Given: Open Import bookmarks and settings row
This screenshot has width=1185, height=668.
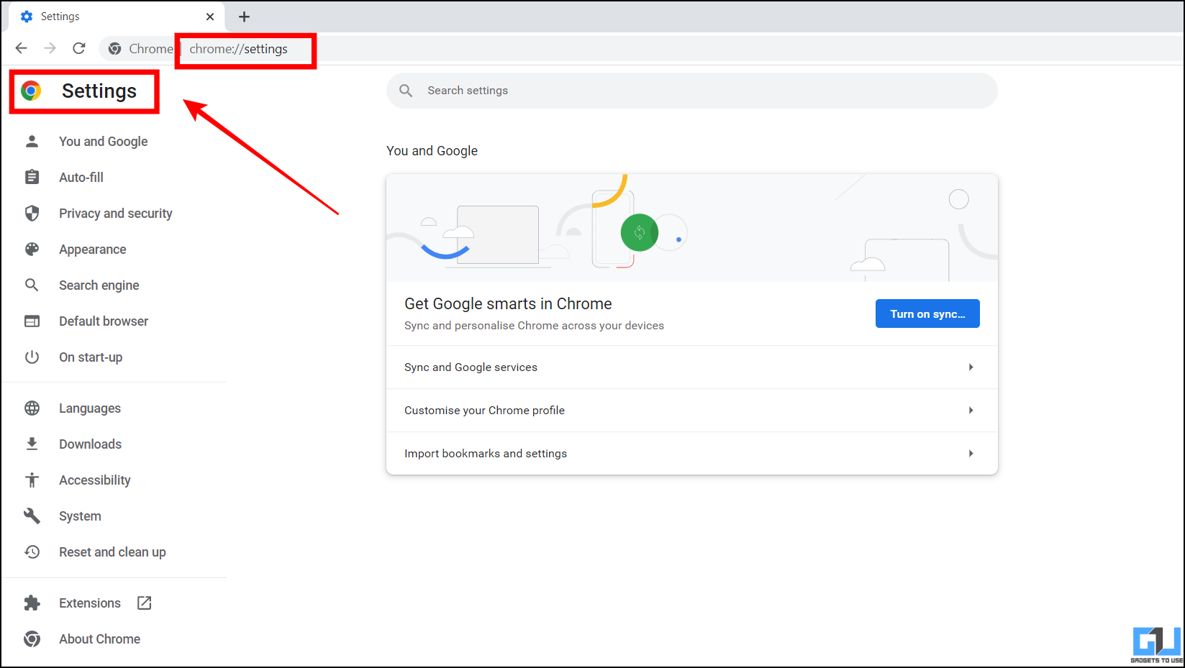Looking at the screenshot, I should coord(691,454).
